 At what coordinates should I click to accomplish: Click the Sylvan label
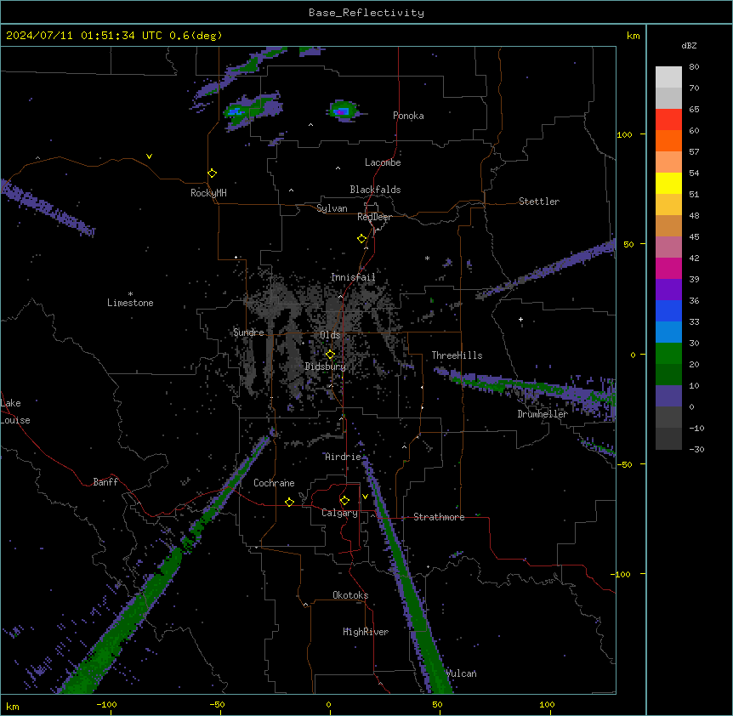(332, 208)
